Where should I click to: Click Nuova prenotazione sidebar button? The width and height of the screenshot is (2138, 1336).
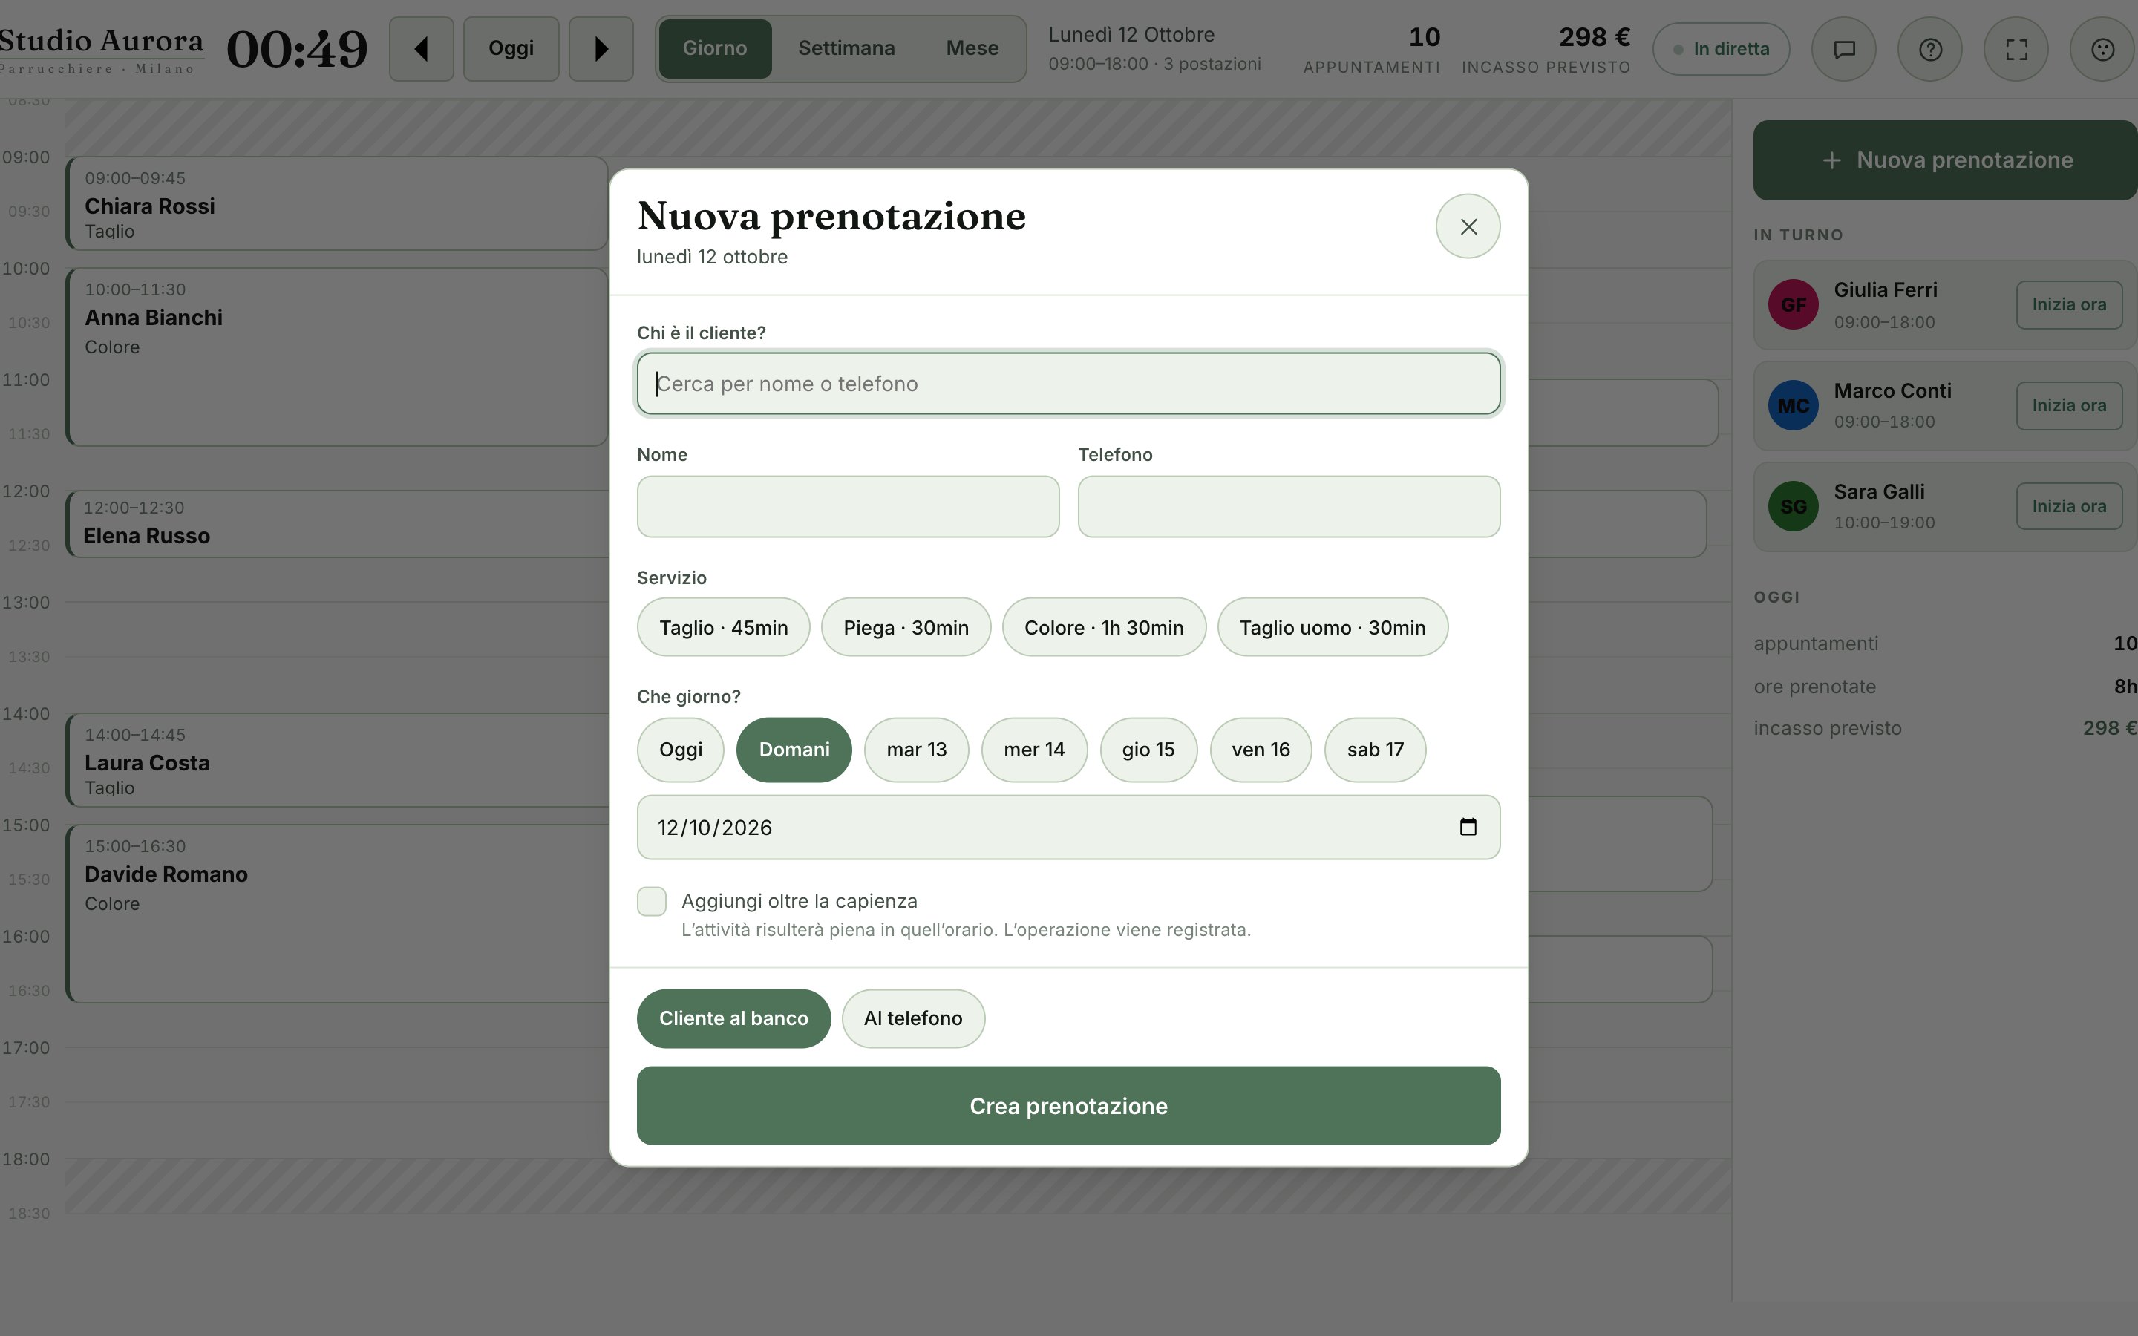click(x=1946, y=160)
